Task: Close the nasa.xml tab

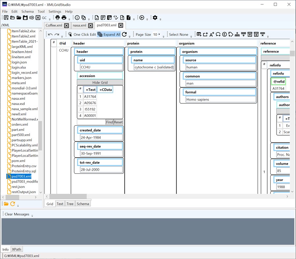Action: click(x=91, y=25)
